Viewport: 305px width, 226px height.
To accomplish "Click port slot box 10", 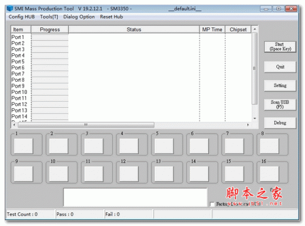I will 58,174.
